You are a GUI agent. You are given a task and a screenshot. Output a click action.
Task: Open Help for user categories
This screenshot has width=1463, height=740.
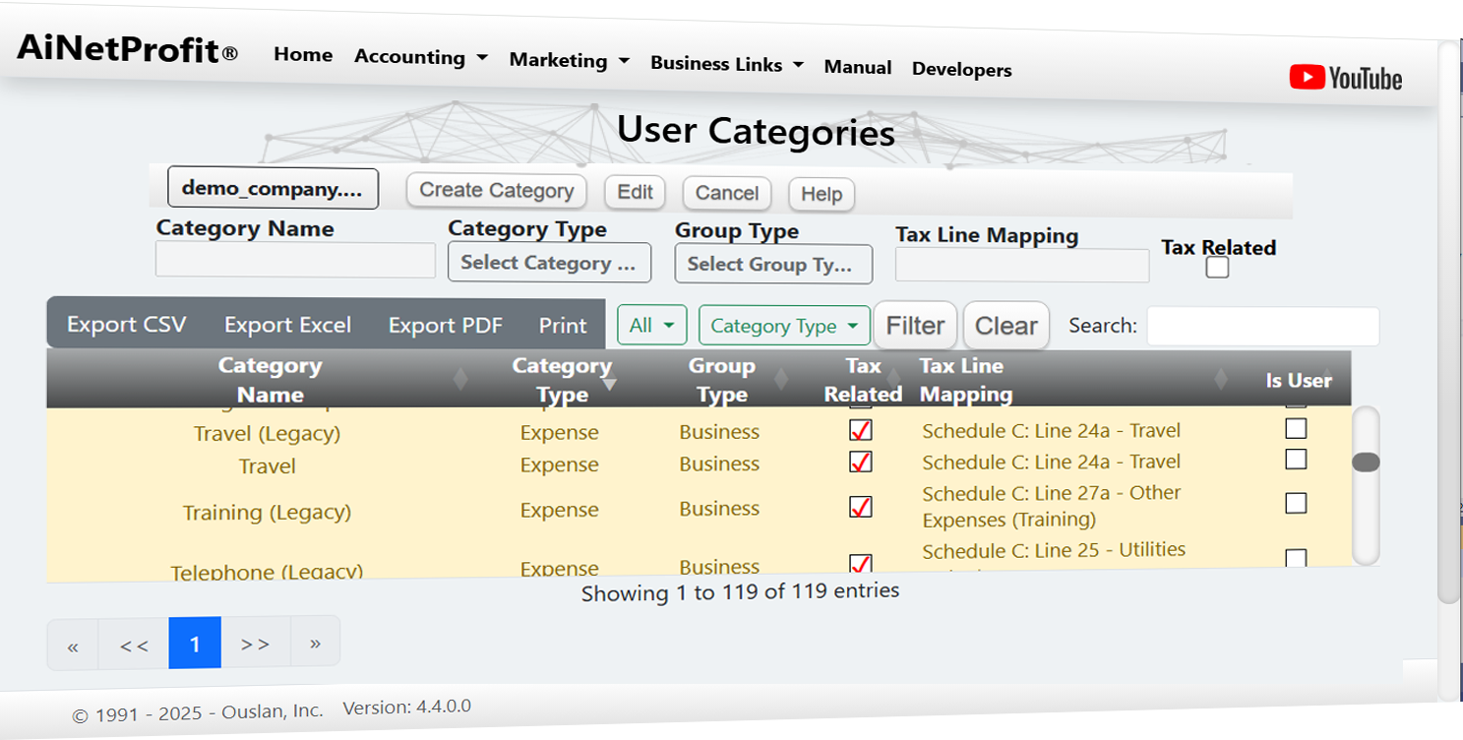point(822,194)
